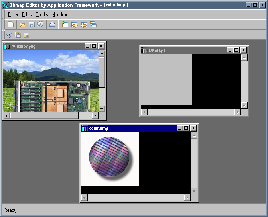Viewport: 268px width, 217px height.
Task: Click the New bitmap icon
Action: click(x=11, y=25)
